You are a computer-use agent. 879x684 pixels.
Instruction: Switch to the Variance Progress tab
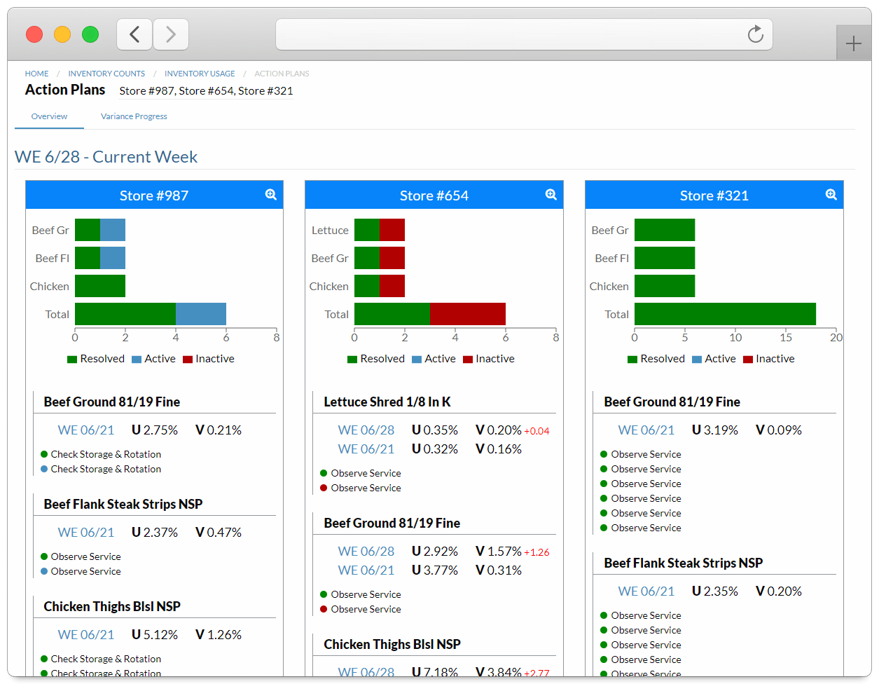coord(134,116)
